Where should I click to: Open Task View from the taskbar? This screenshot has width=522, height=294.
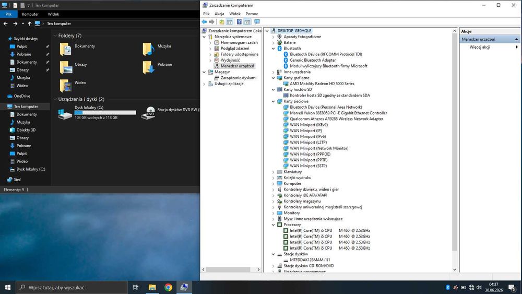[x=136, y=287]
